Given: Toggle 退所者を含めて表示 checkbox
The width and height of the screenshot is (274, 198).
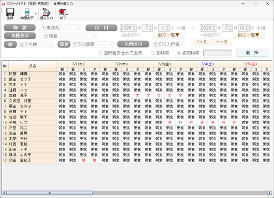Looking at the screenshot, I should pyautogui.click(x=100, y=53).
